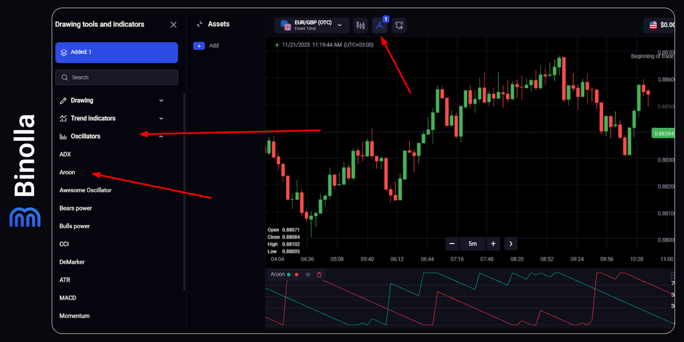
Task: Open the 5m timeframe selector
Action: [472, 244]
